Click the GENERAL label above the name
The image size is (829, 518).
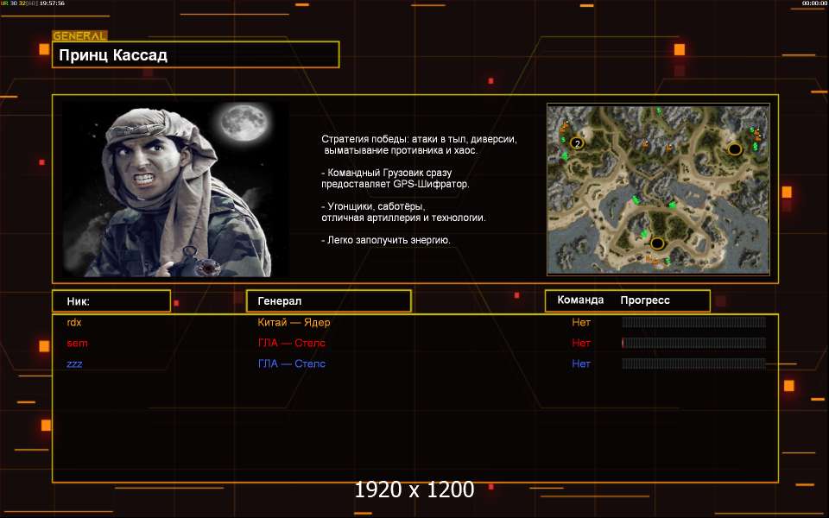[x=79, y=36]
